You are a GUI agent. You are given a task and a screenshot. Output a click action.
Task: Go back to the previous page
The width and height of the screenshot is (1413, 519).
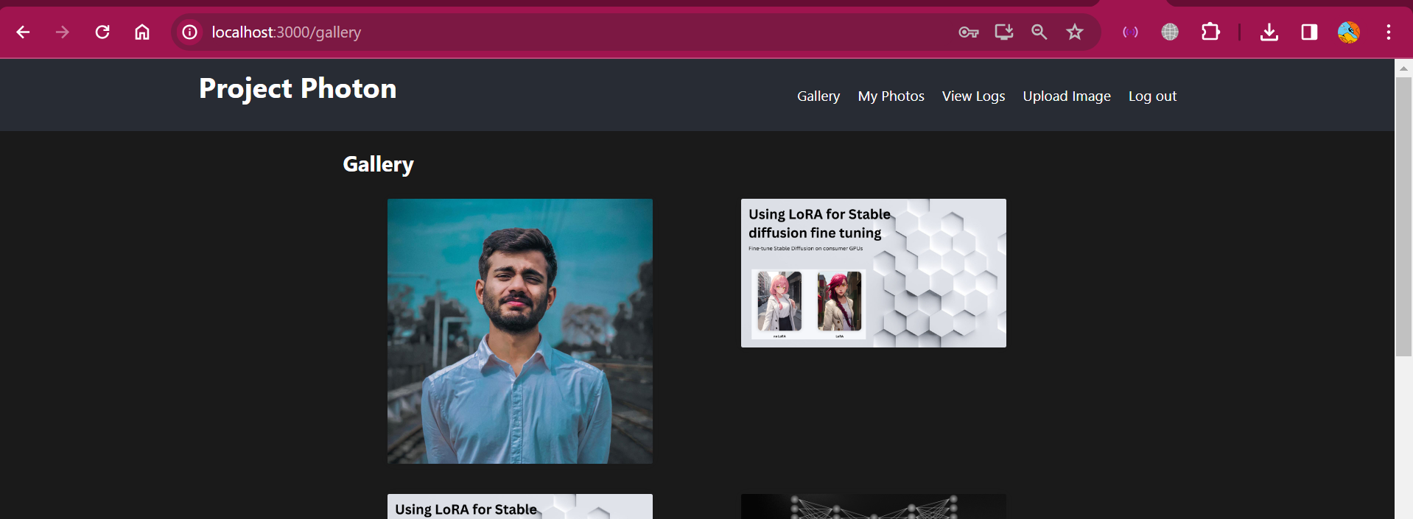pos(23,32)
